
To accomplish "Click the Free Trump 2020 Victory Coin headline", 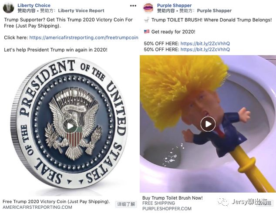I will click(x=56, y=201).
